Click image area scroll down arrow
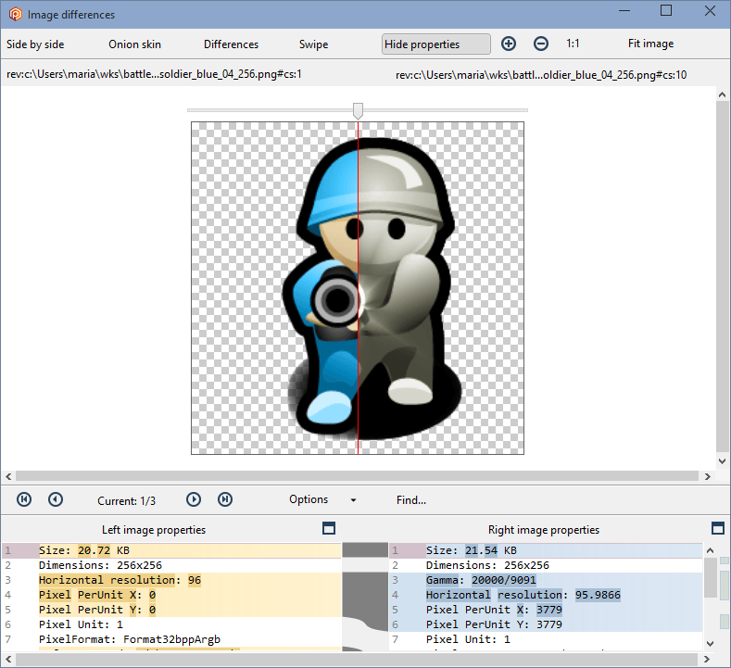The width and height of the screenshot is (731, 668). pyautogui.click(x=722, y=461)
